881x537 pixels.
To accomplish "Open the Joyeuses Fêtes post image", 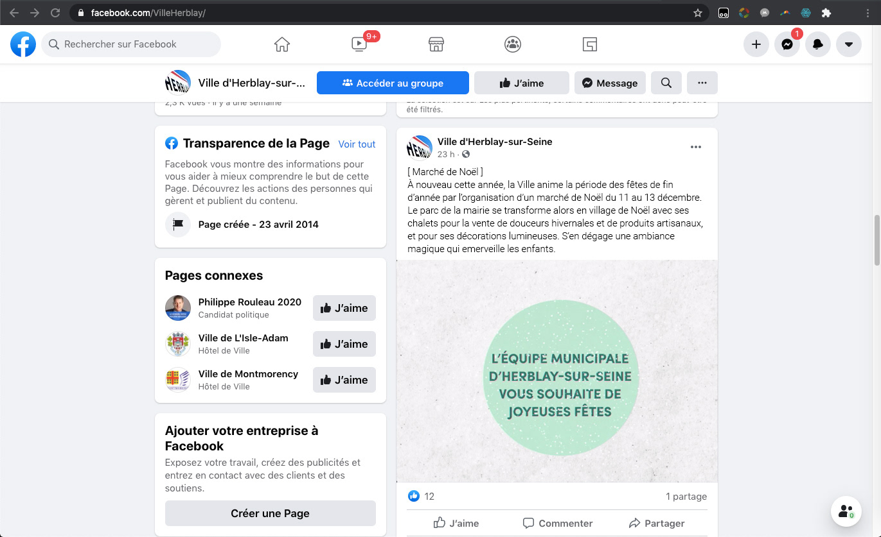I will (x=557, y=371).
